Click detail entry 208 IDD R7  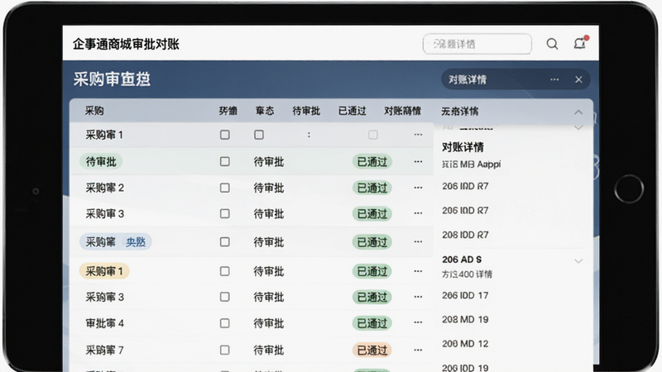click(465, 235)
